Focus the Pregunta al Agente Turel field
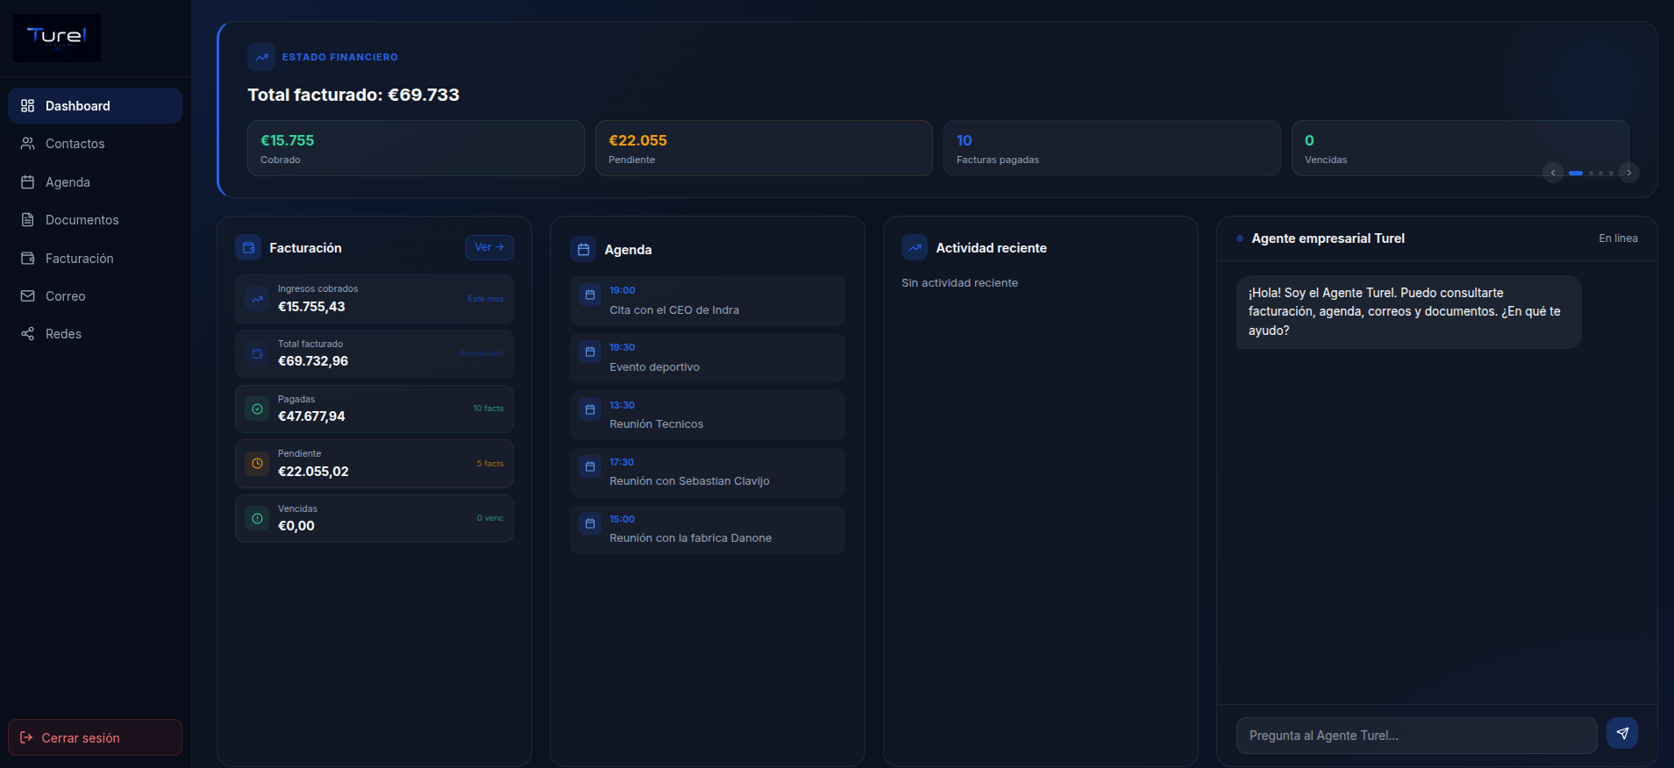This screenshot has width=1674, height=768. click(1416, 736)
